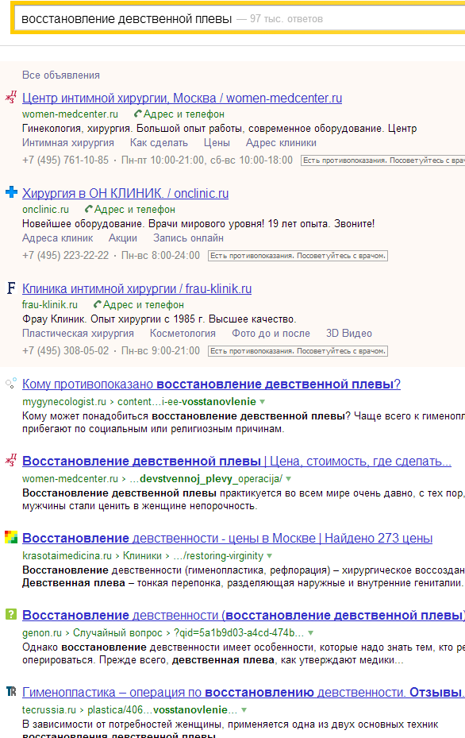Click into the search query input field

237,19
